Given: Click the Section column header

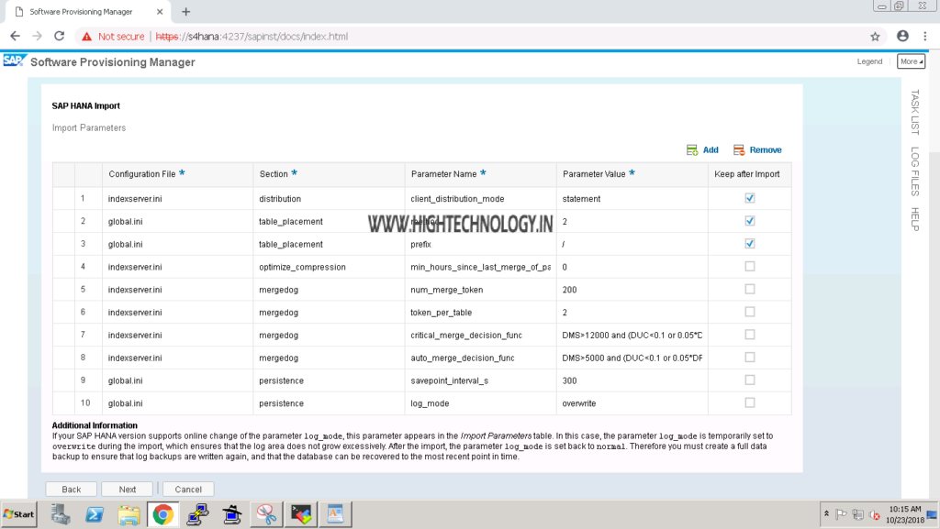Looking at the screenshot, I should point(329,174).
